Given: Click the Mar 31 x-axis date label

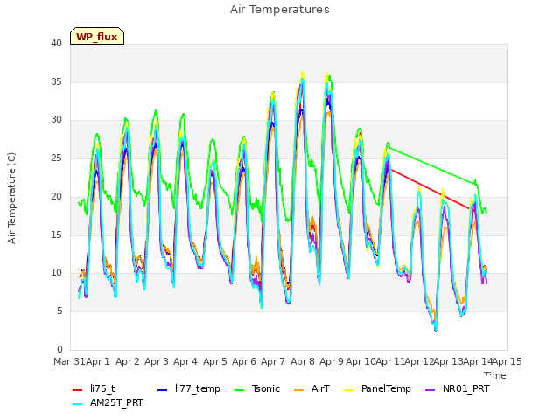Looking at the screenshot, I should pyautogui.click(x=69, y=361).
